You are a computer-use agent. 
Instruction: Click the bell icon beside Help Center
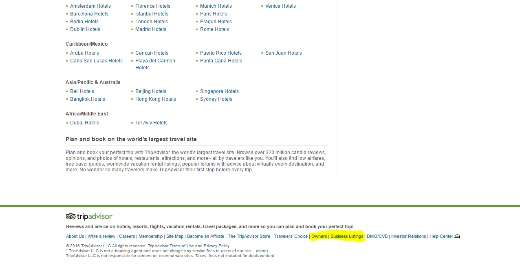pos(457,236)
